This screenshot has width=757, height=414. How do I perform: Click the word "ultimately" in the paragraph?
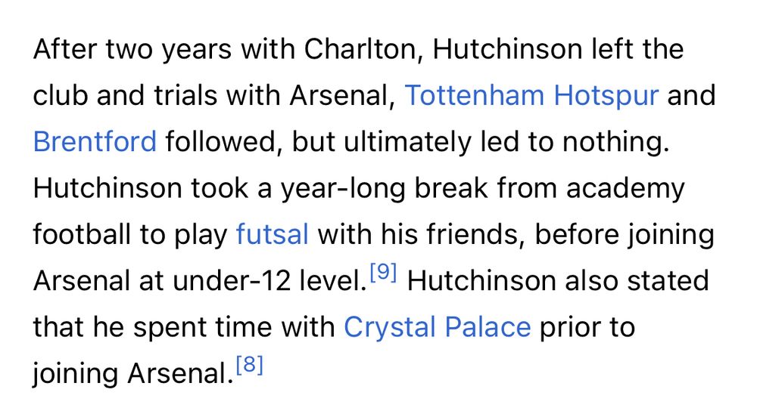[x=407, y=143]
